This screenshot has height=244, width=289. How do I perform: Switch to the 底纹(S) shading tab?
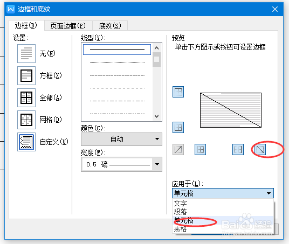click(x=110, y=26)
